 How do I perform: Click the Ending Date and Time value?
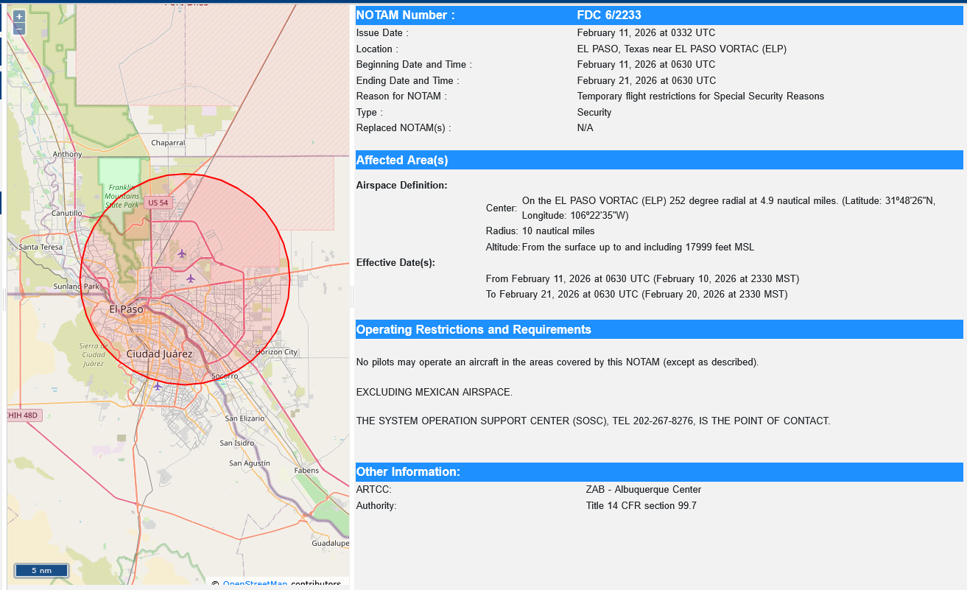[646, 81]
